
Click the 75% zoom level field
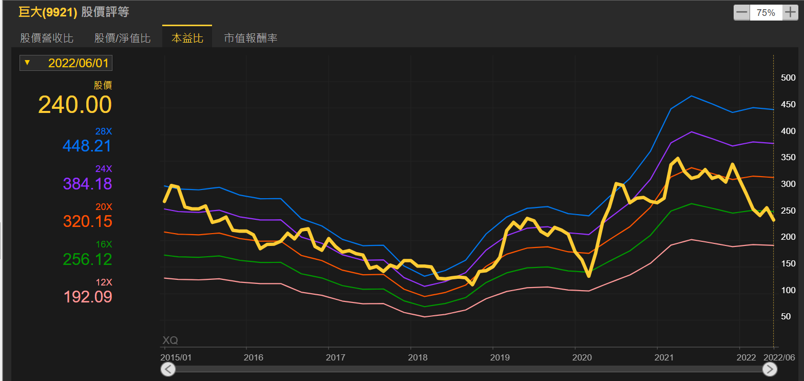(x=765, y=12)
